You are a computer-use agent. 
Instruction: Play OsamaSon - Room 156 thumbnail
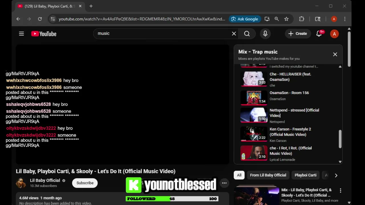[254, 97]
